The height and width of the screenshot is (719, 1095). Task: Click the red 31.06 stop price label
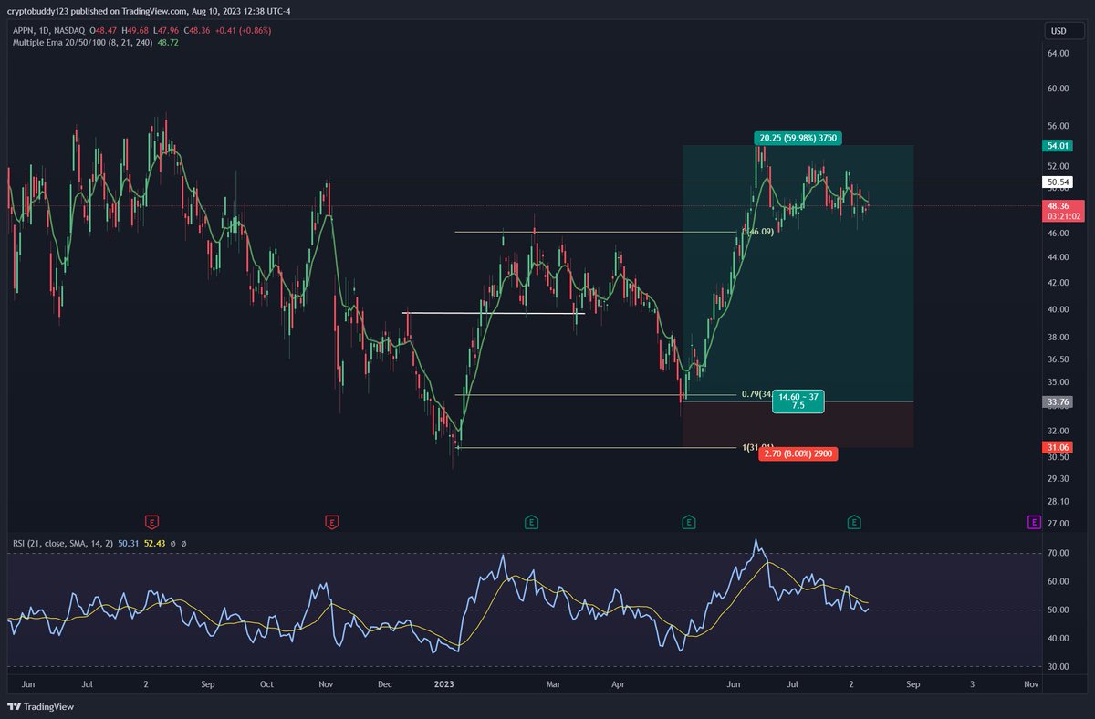[1058, 447]
